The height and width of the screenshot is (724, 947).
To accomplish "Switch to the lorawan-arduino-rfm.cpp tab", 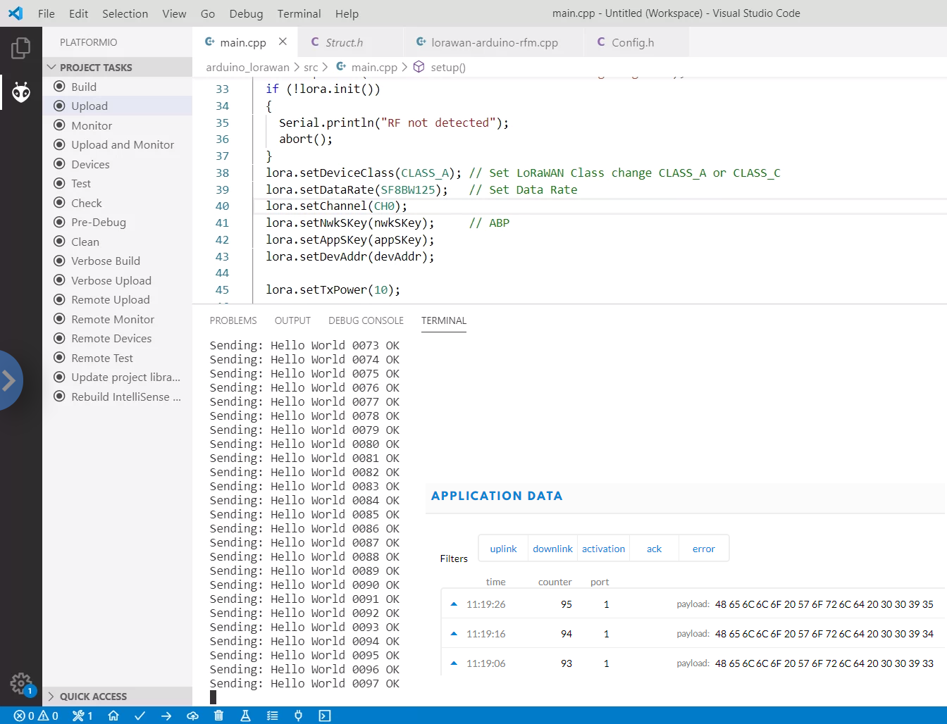I will [x=493, y=42].
